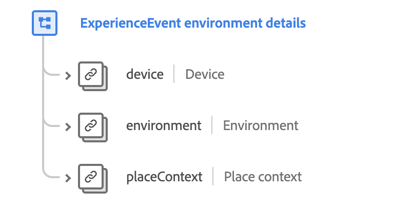The image size is (393, 212).
Task: Click the device field's link icon
Action: click(91, 75)
